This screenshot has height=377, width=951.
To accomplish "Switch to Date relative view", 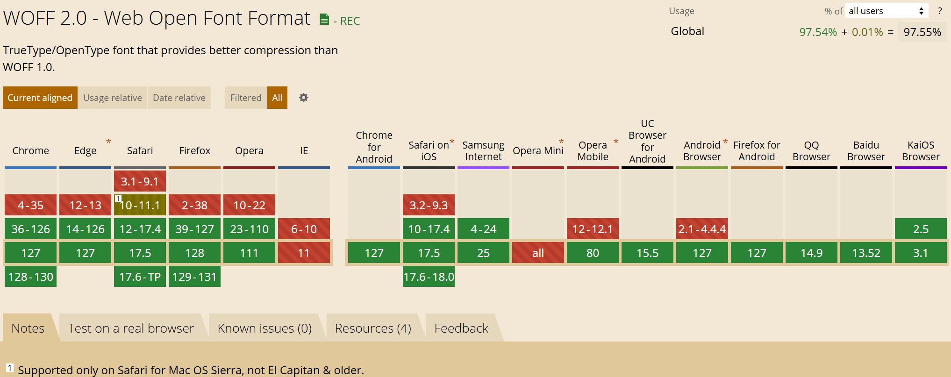I will pyautogui.click(x=179, y=98).
